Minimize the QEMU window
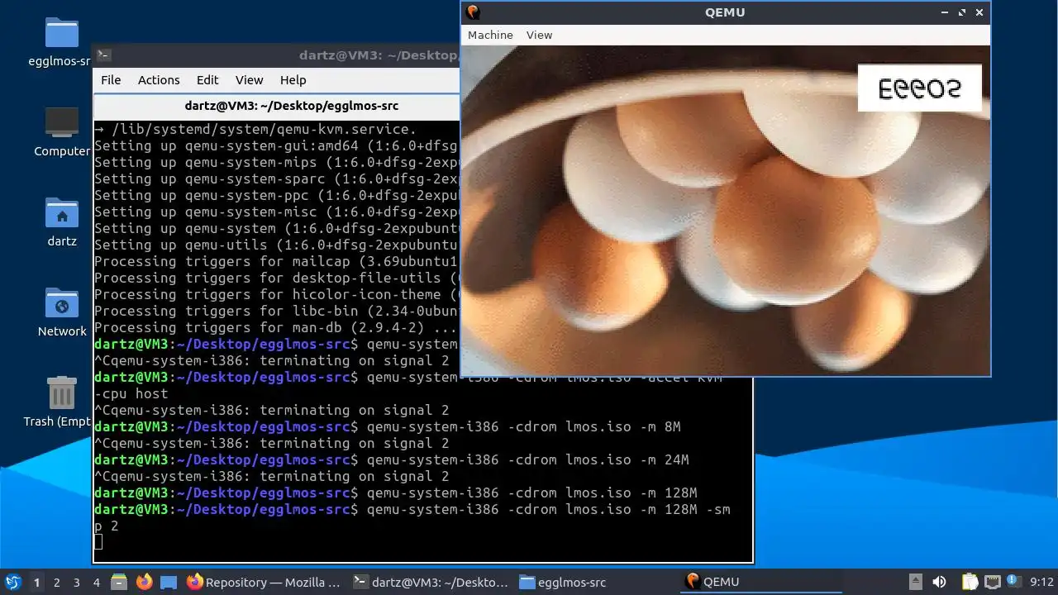This screenshot has width=1058, height=595. tap(945, 12)
